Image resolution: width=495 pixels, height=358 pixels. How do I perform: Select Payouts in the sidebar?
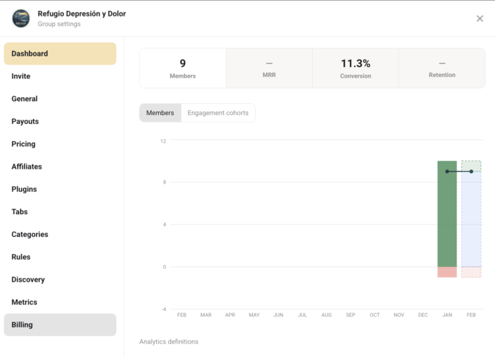[25, 122]
